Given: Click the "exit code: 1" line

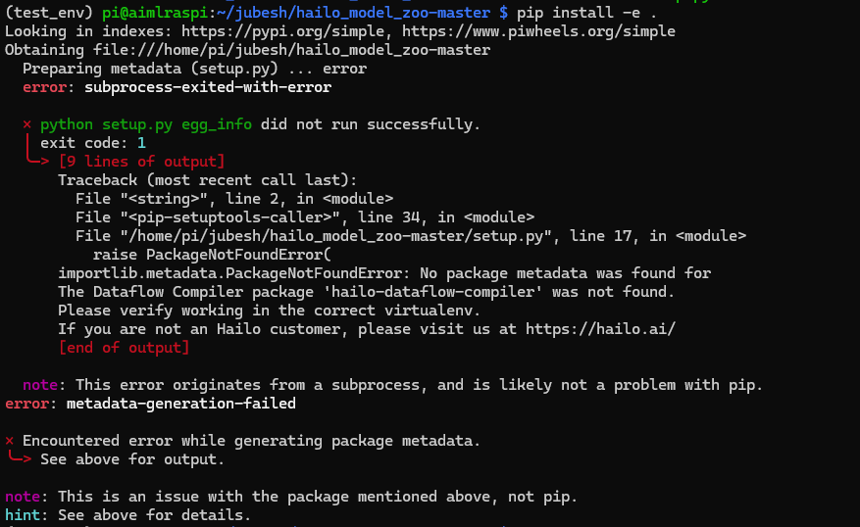Looking at the screenshot, I should 93,143.
